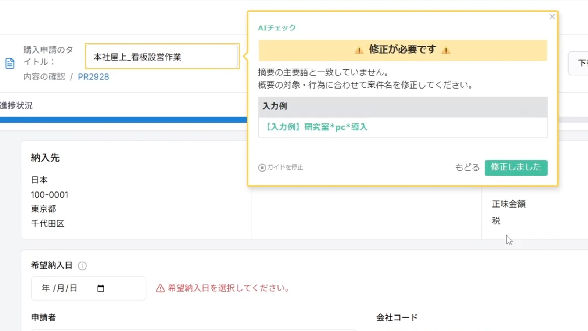Click the info icon next to 希望納入日
588x331 pixels.
[x=82, y=266]
